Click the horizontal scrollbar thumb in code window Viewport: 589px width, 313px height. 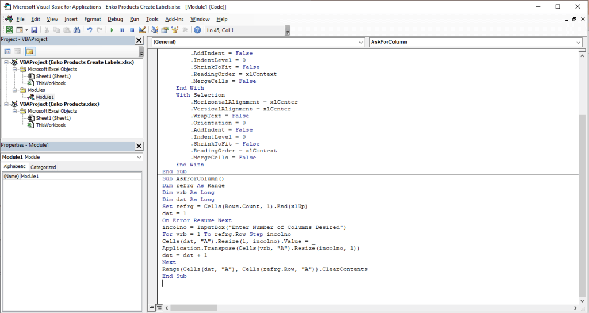[x=193, y=308]
